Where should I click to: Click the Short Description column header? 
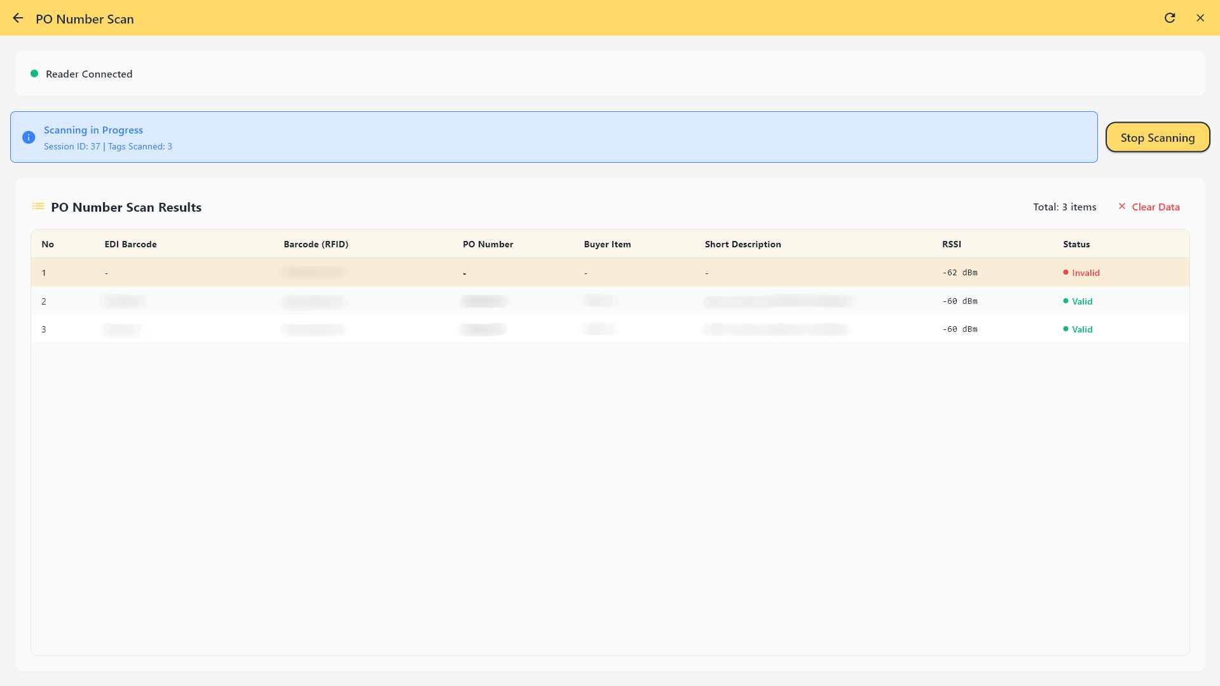[743, 244]
